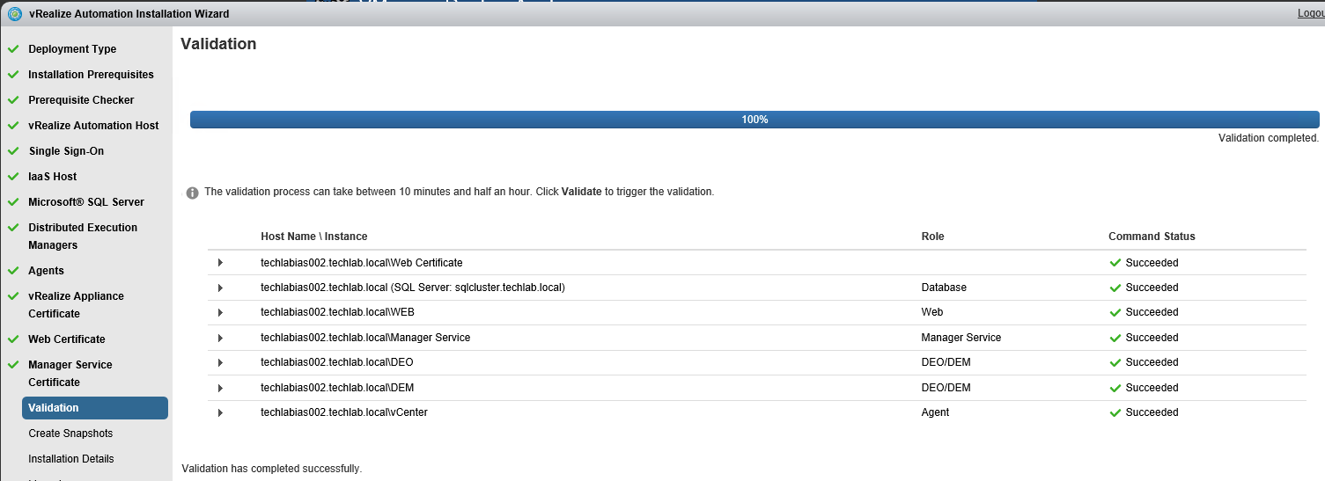Open the Installation Prerequisites step

(91, 75)
